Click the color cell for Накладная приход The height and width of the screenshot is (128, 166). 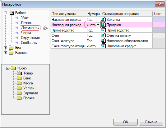pyautogui.click(x=159, y=19)
